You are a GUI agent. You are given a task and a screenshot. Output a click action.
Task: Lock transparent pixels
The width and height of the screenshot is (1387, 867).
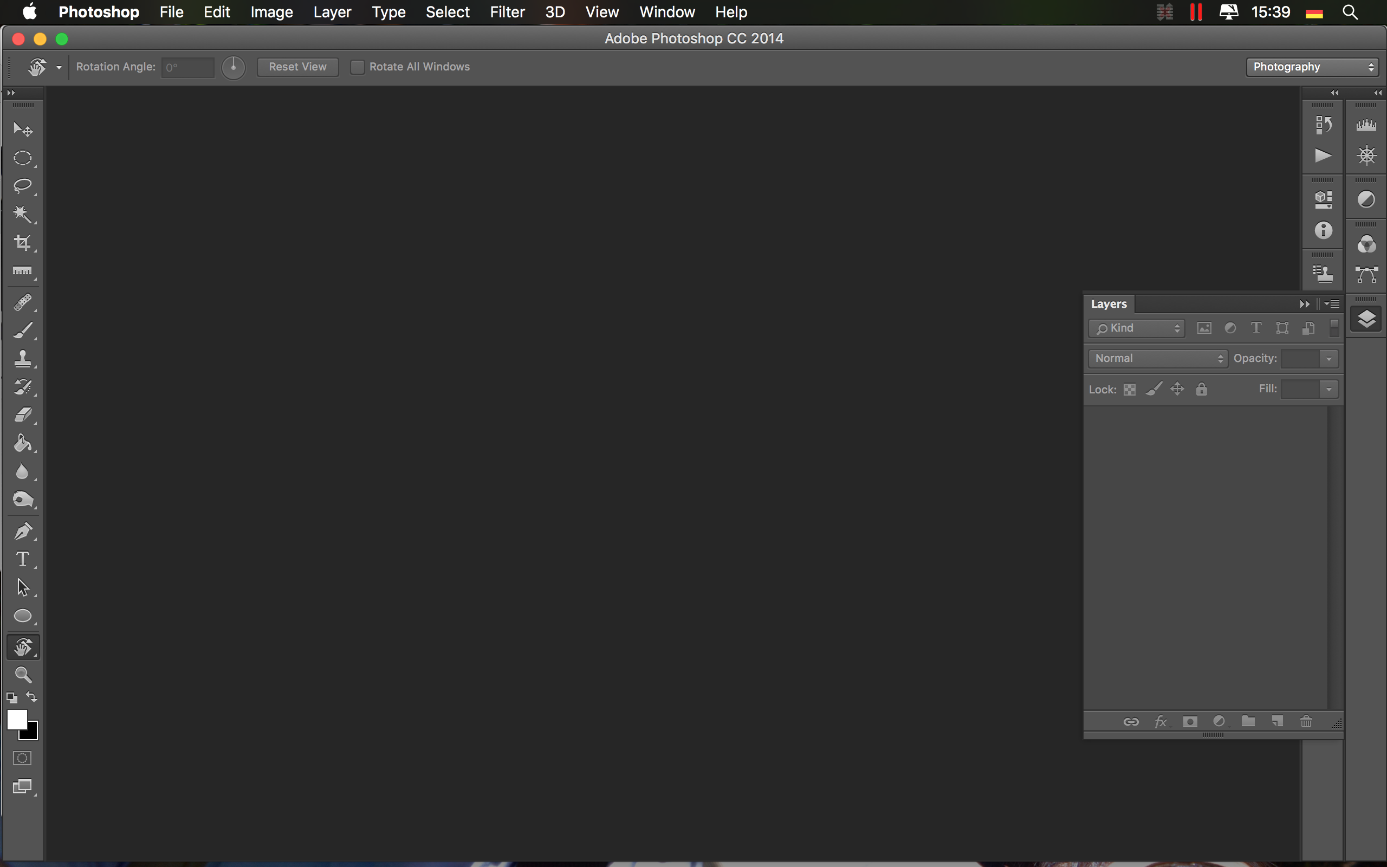click(1129, 390)
